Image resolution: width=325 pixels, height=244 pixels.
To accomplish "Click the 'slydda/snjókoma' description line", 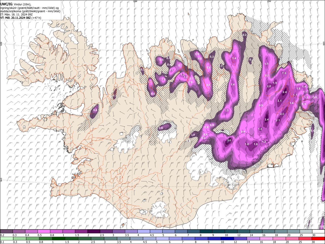I will (x=30, y=11).
